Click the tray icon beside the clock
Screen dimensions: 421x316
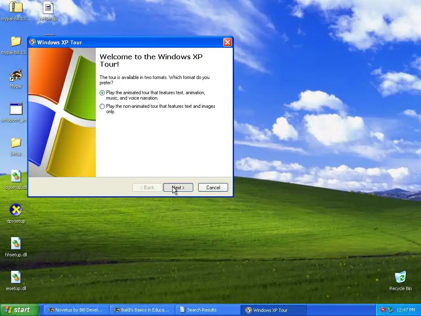[x=390, y=310]
